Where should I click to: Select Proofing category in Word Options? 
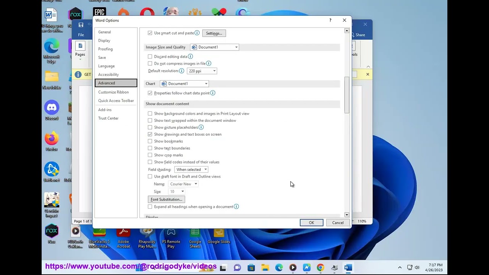pyautogui.click(x=116, y=49)
